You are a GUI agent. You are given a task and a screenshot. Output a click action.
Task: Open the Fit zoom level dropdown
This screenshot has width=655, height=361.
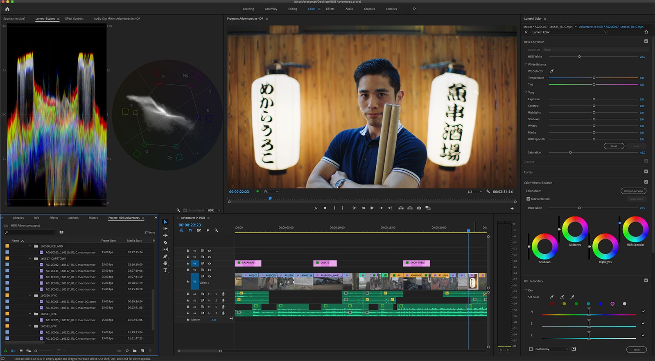[x=271, y=192]
